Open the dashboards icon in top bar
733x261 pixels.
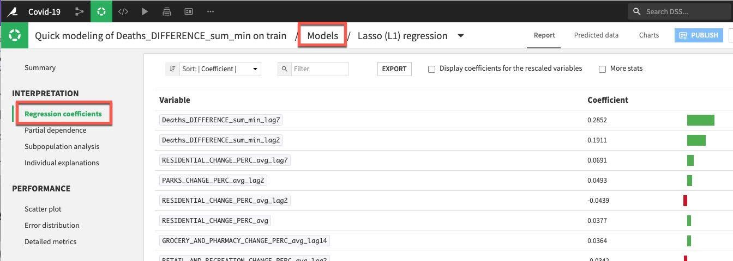coord(189,11)
